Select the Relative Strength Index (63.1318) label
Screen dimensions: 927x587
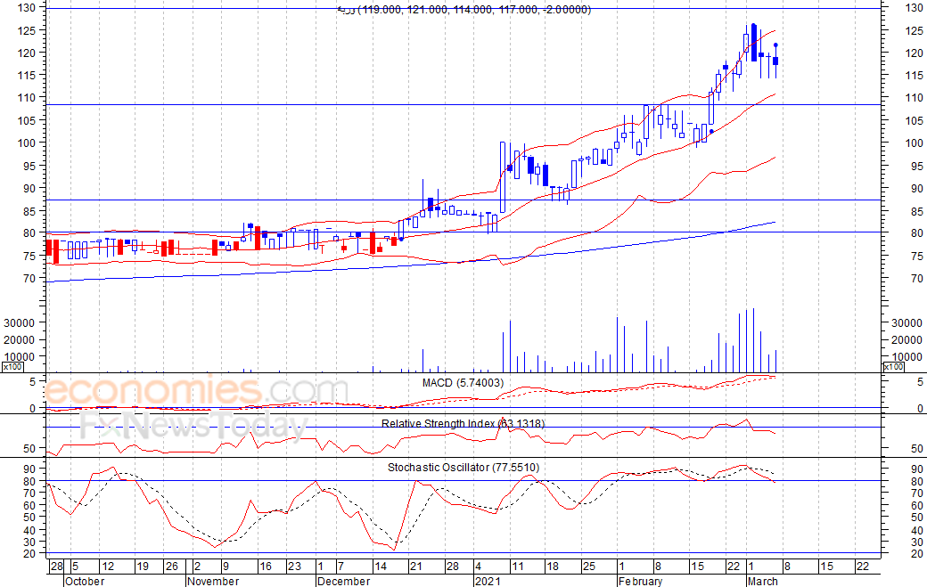(x=463, y=423)
